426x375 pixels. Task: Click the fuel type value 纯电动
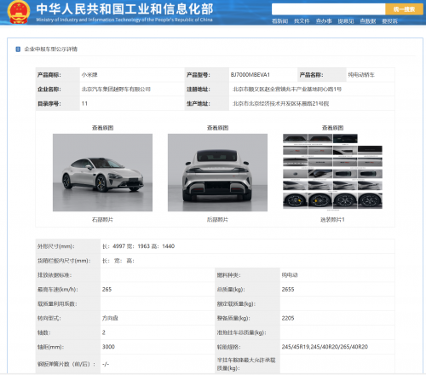point(290,275)
